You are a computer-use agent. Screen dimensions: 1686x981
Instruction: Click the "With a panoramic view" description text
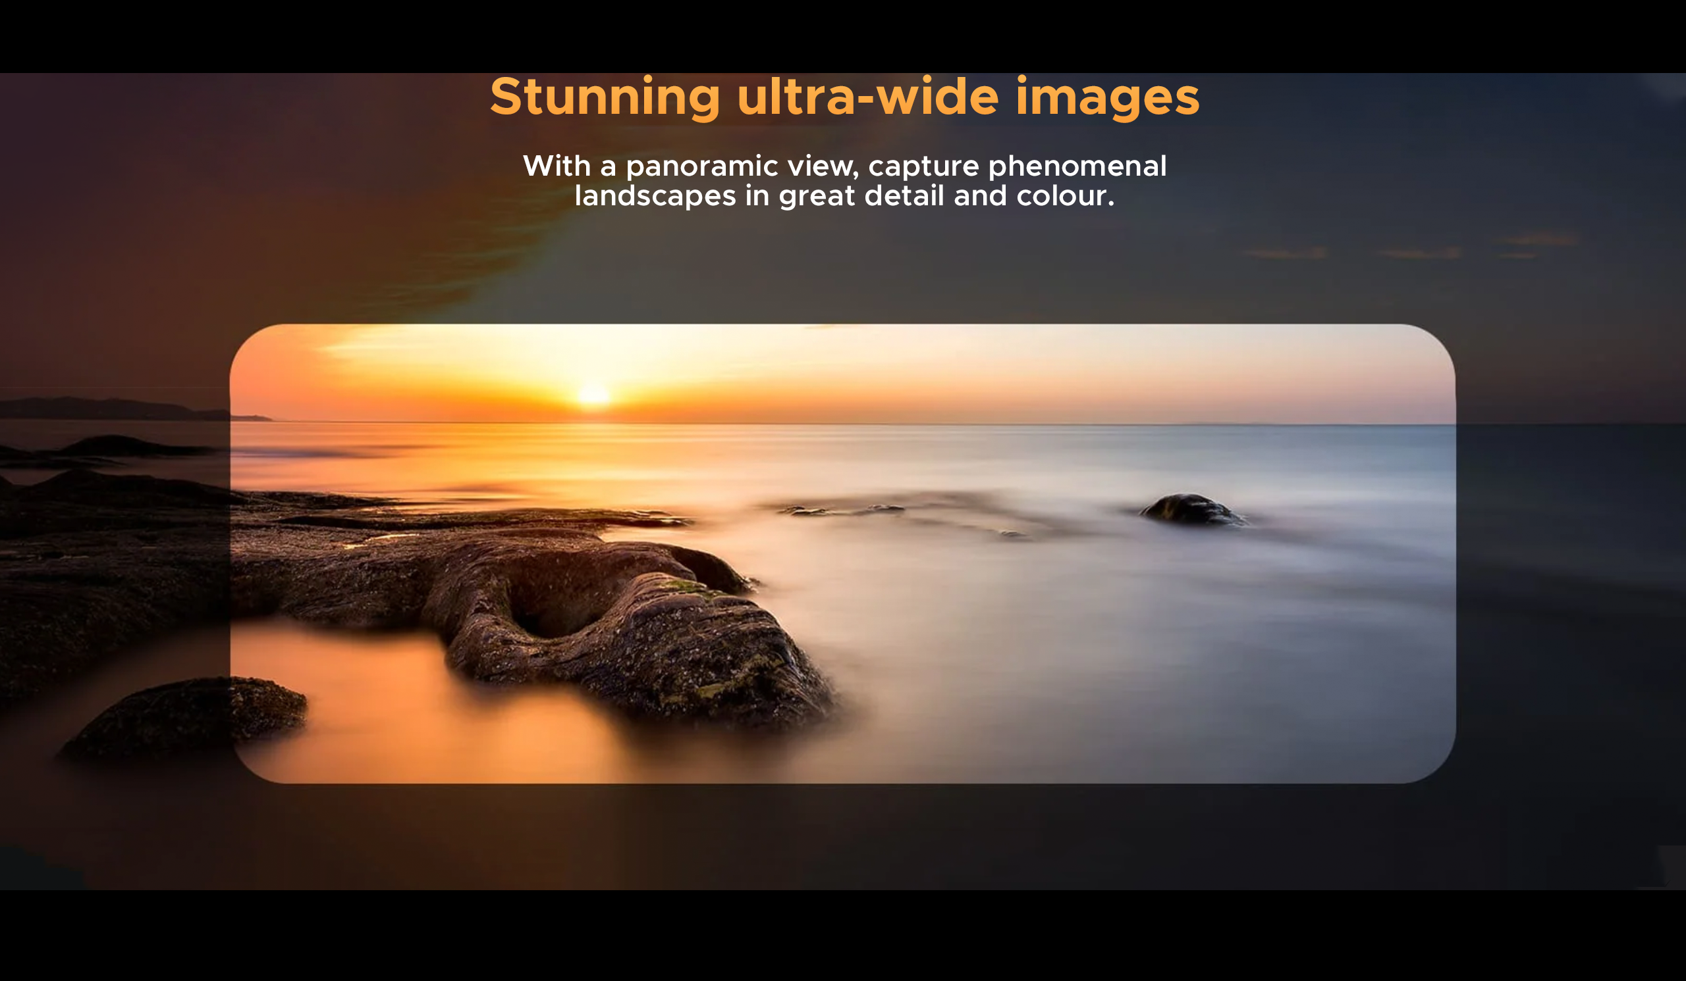coord(844,180)
